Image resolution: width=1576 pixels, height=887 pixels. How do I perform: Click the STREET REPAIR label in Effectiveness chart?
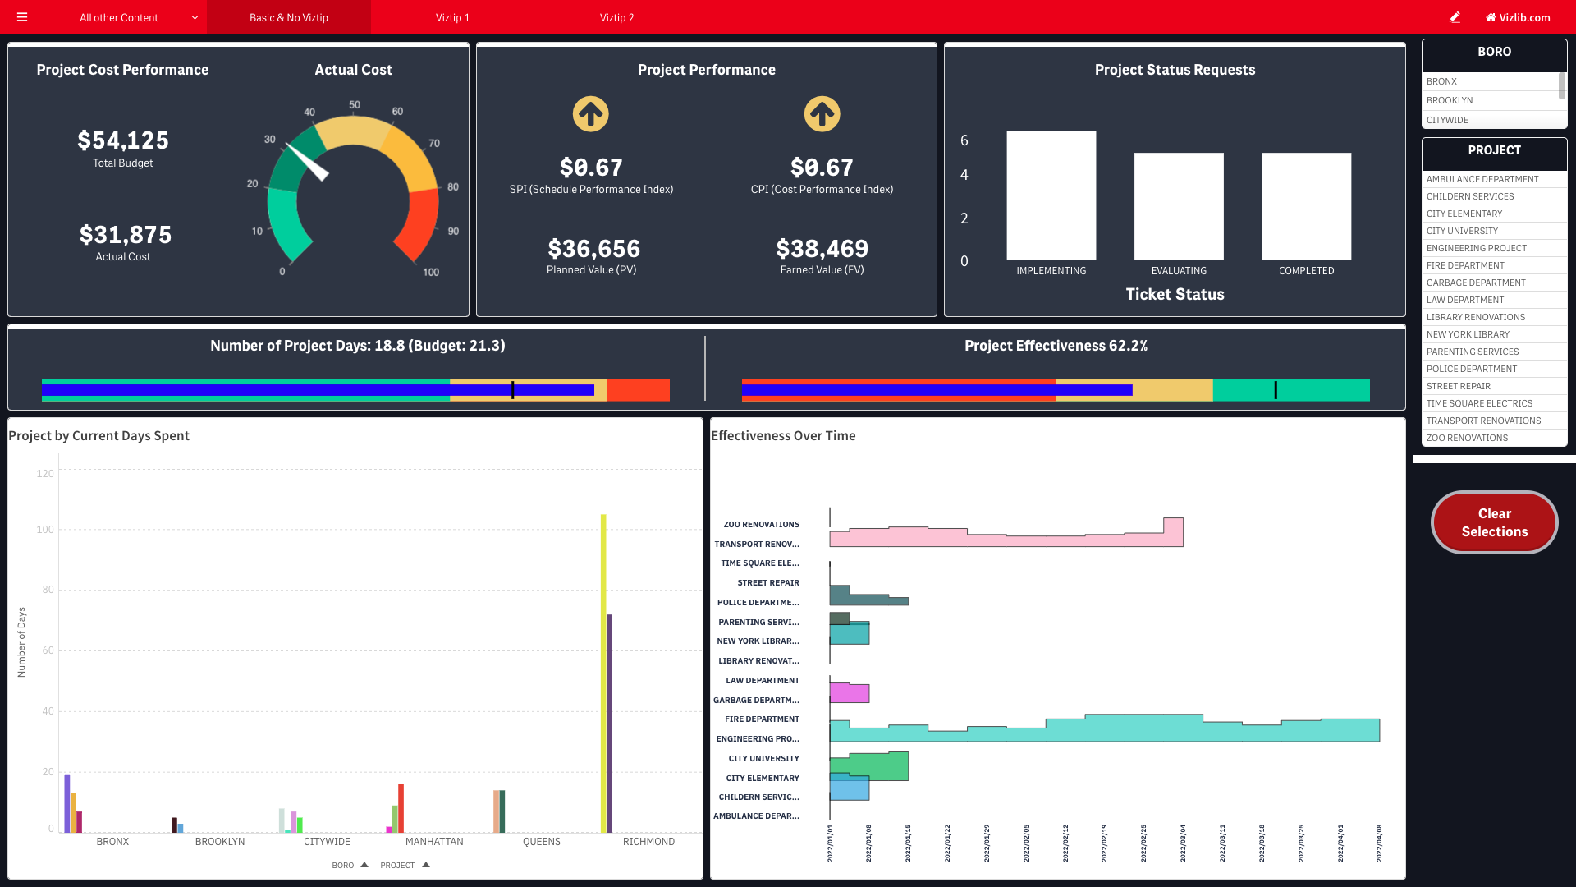[x=768, y=583]
